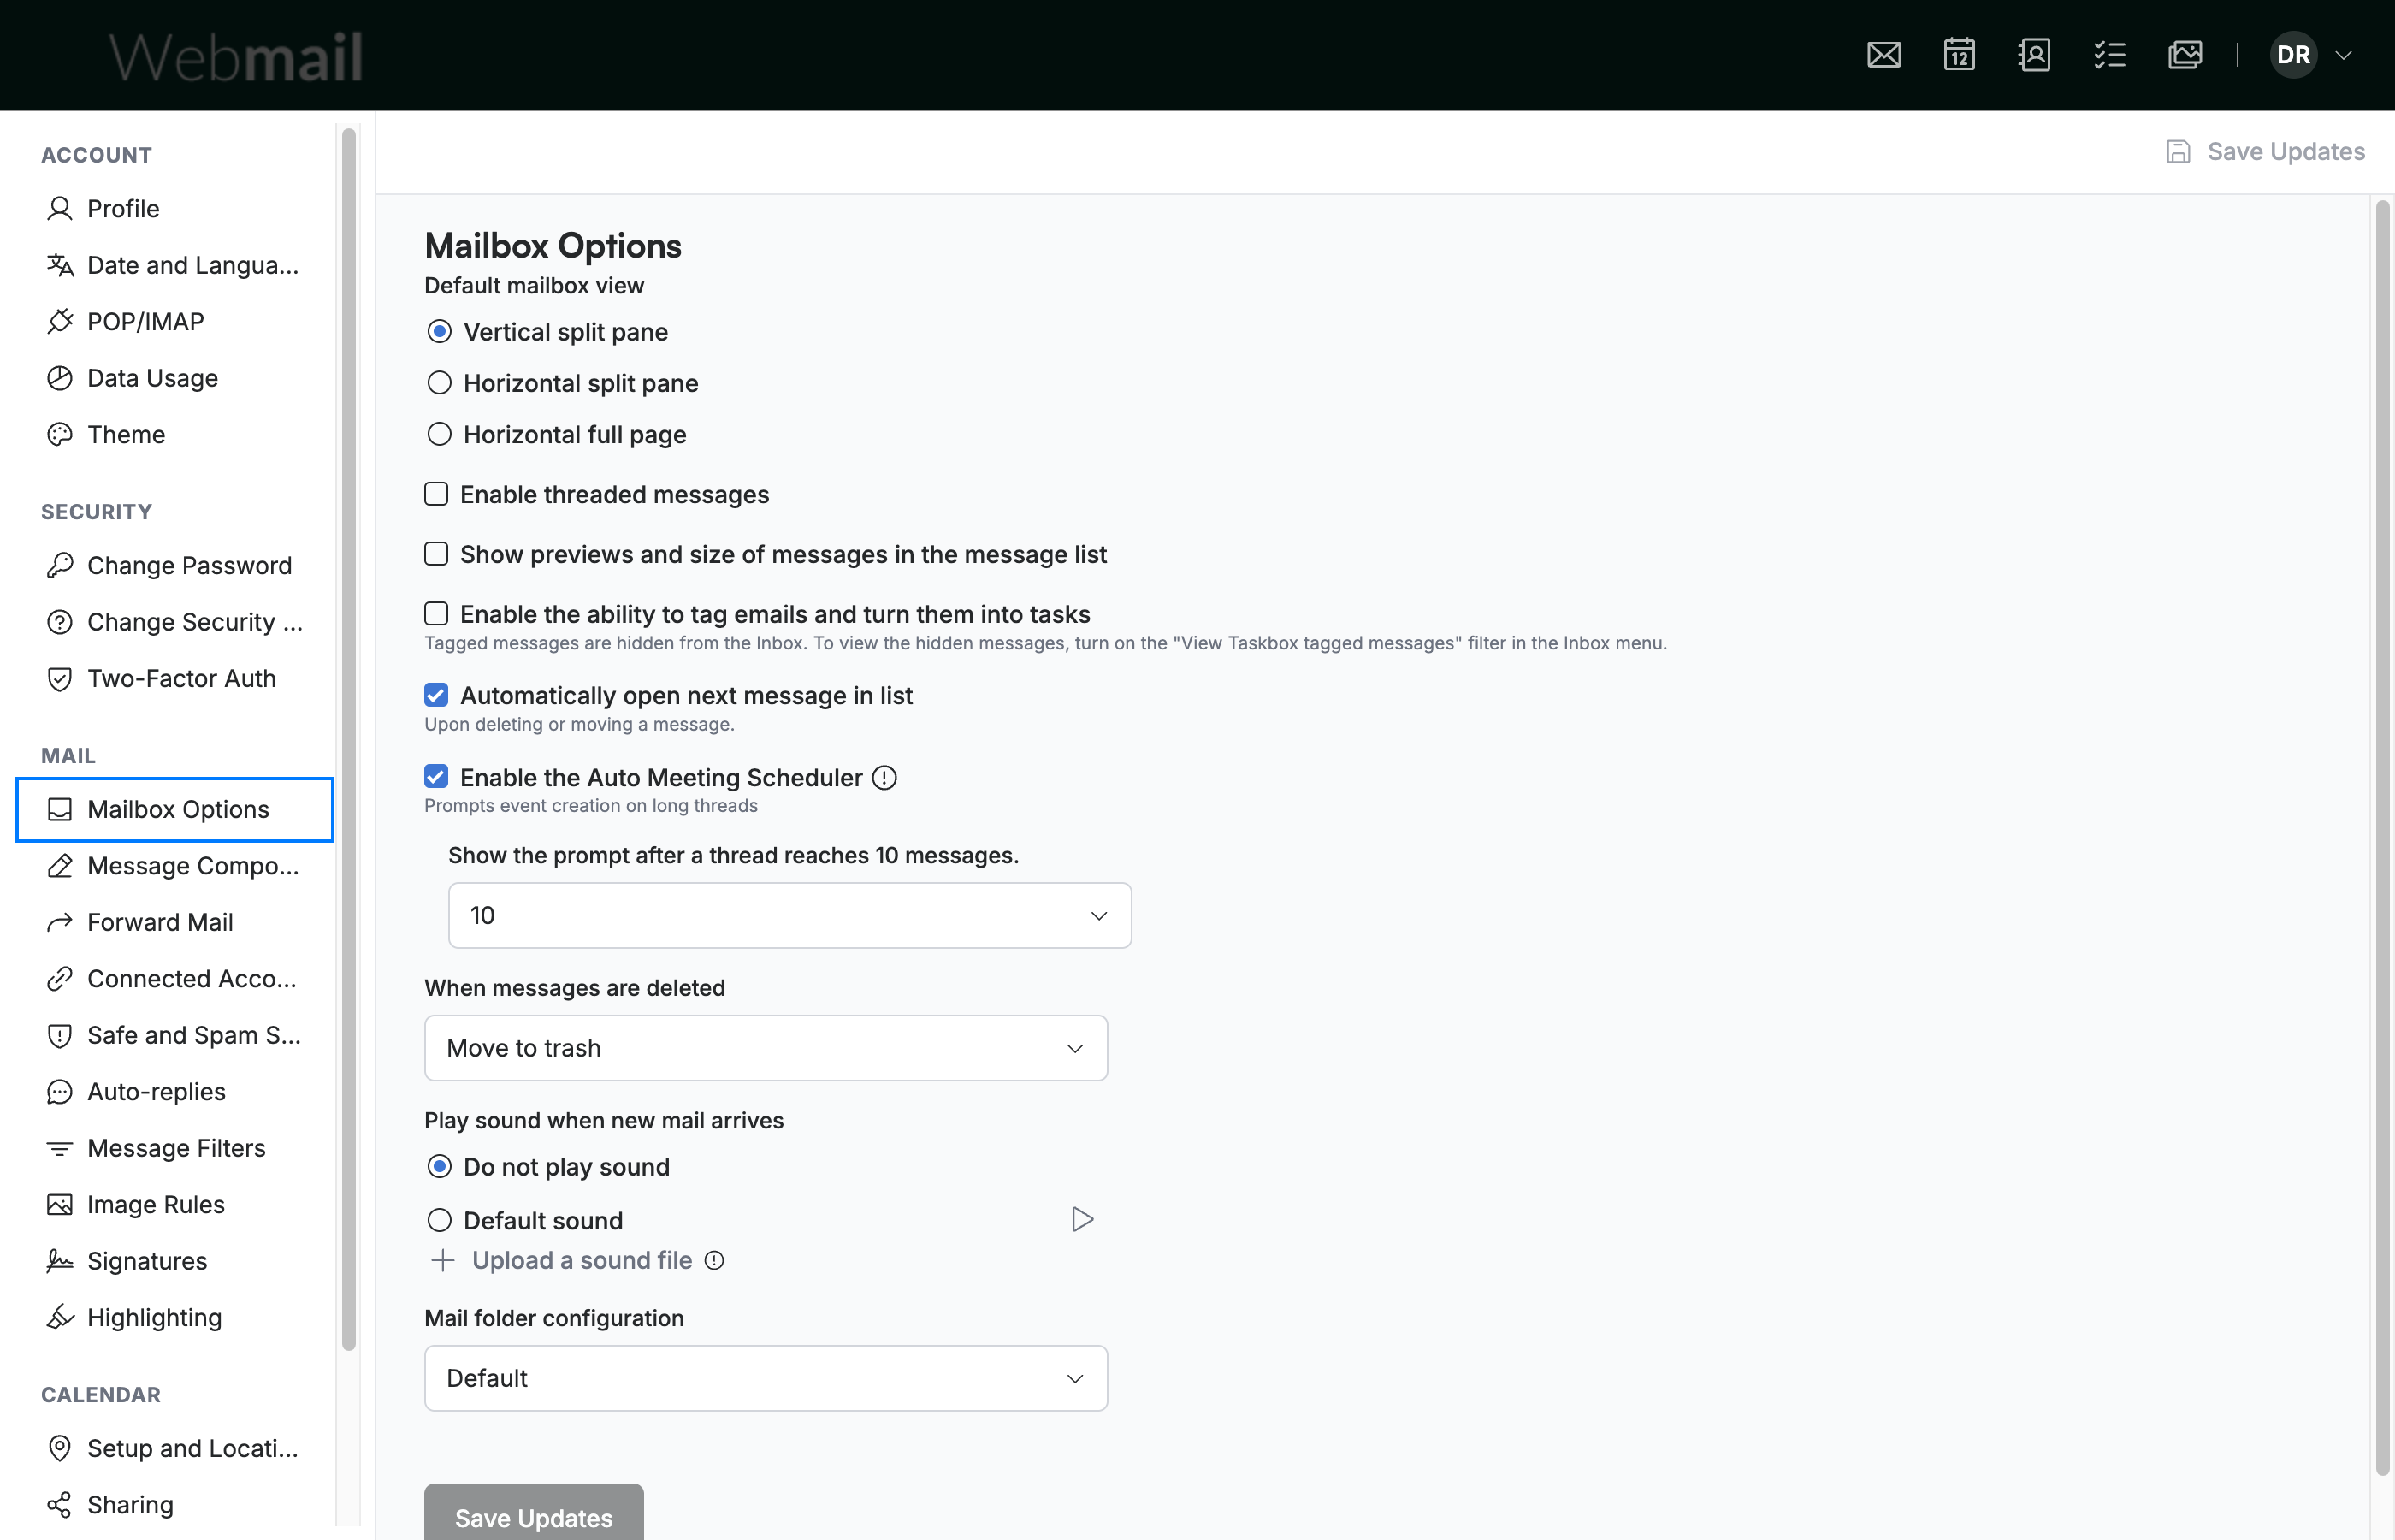Open the thread message count dropdown showing 10
Screen dimensions: 2395x1540
click(789, 915)
